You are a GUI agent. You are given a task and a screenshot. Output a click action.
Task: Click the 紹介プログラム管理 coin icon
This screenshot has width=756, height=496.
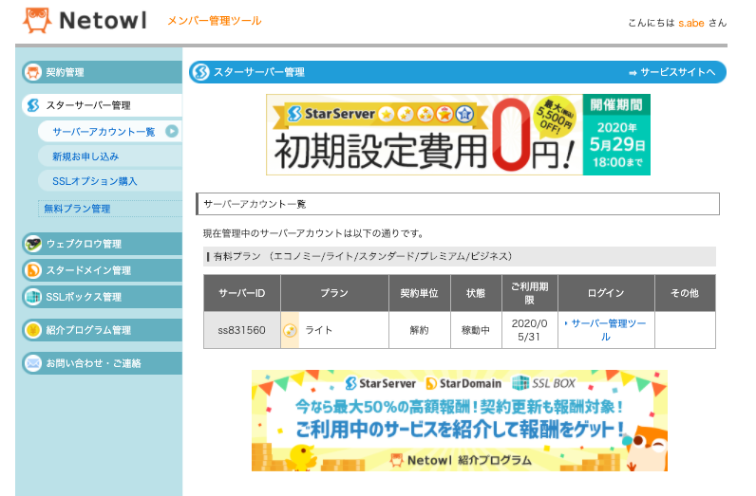click(32, 330)
